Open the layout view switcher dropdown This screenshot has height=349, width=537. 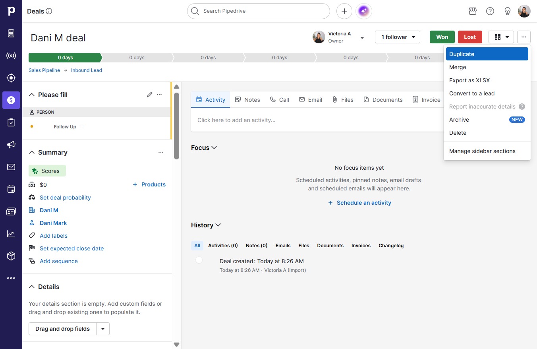(501, 37)
